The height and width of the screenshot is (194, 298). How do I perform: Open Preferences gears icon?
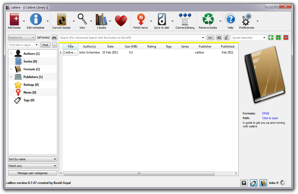click(x=247, y=19)
